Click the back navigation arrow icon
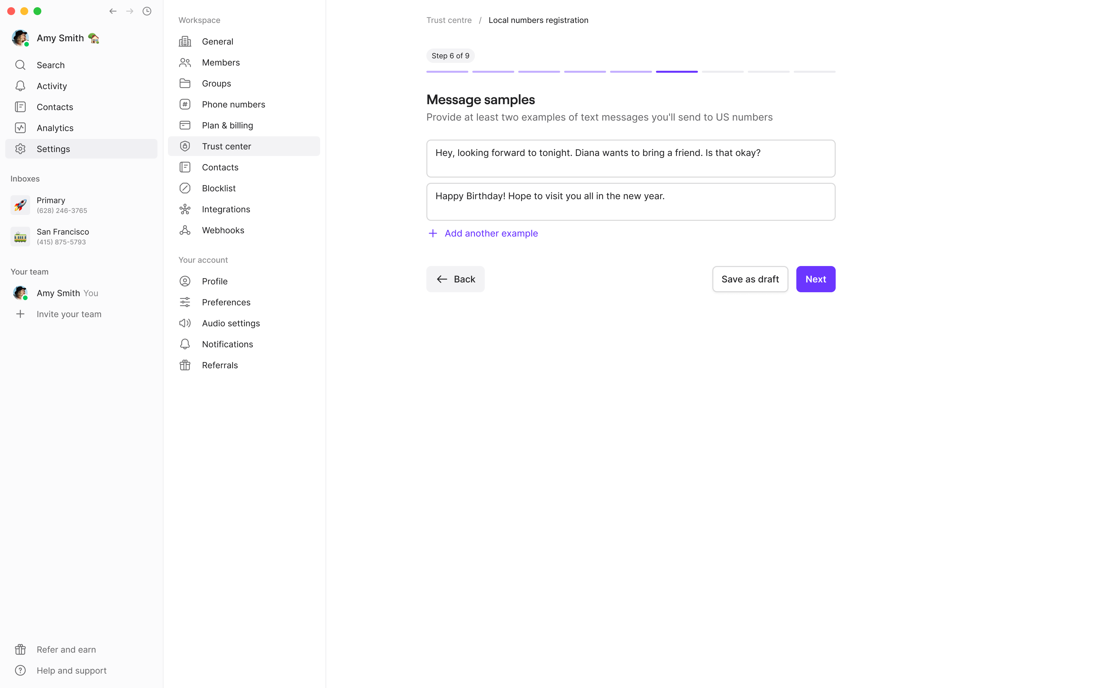The image size is (1102, 688). (x=113, y=11)
